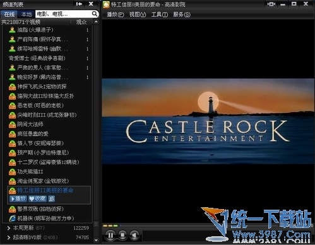Stop video playback
Image resolution: width=315 pixels, height=245 pixels.
point(122,235)
